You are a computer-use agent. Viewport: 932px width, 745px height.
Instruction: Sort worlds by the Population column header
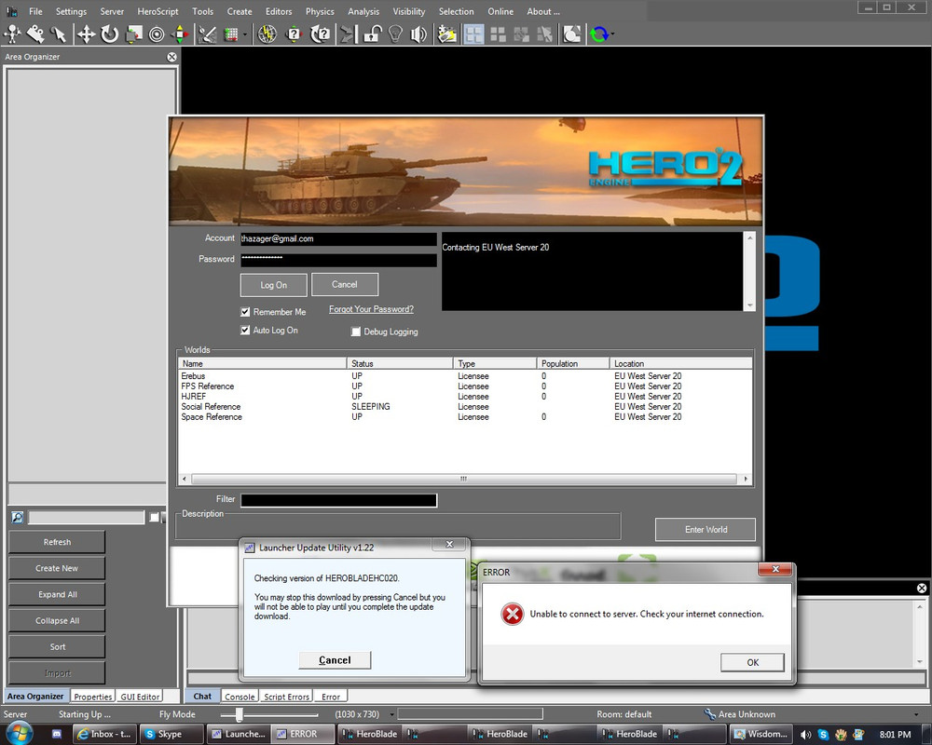pyautogui.click(x=573, y=363)
